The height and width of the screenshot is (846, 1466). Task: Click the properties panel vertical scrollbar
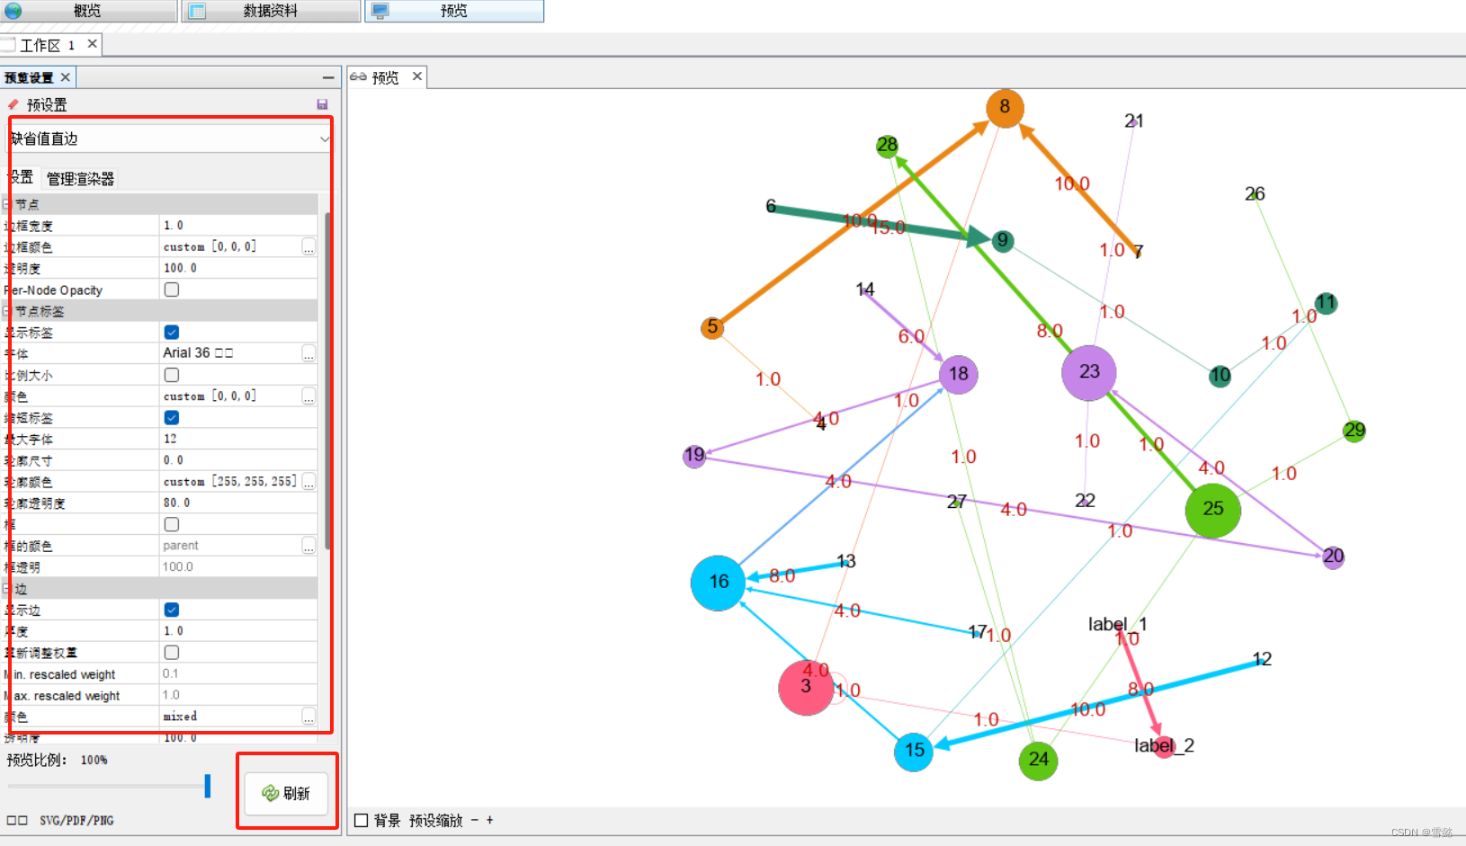[x=327, y=380]
